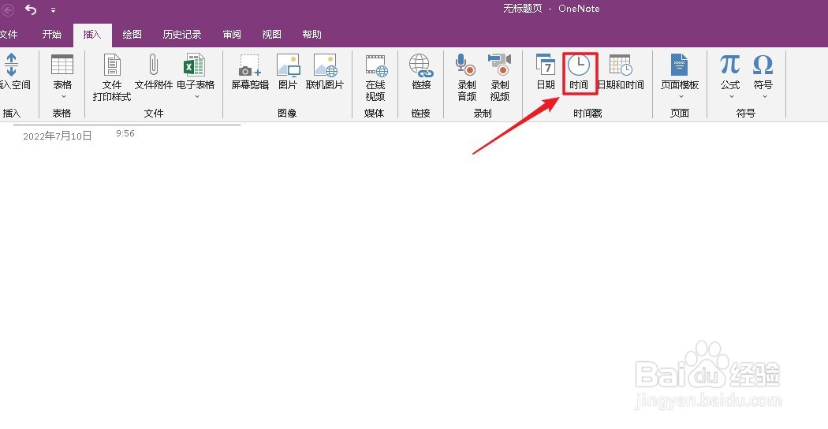Screen dimensions: 828x429
Task: Expand the dropdown arrow under 表格
Action: [64, 97]
